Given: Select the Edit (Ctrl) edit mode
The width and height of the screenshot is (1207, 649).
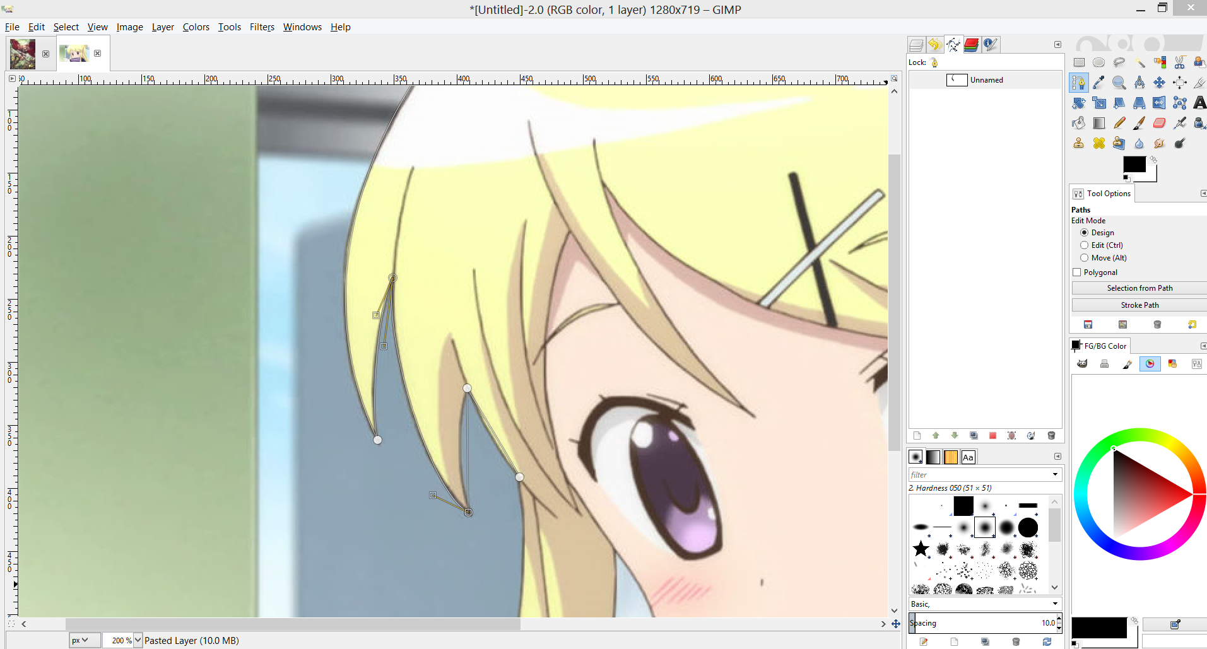Looking at the screenshot, I should 1084,245.
